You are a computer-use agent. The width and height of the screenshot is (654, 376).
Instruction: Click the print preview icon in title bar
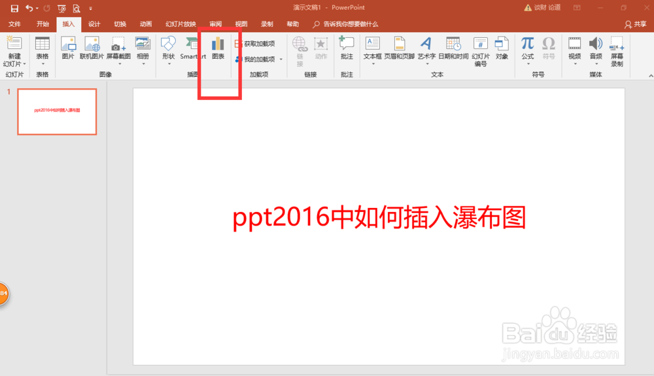77,9
